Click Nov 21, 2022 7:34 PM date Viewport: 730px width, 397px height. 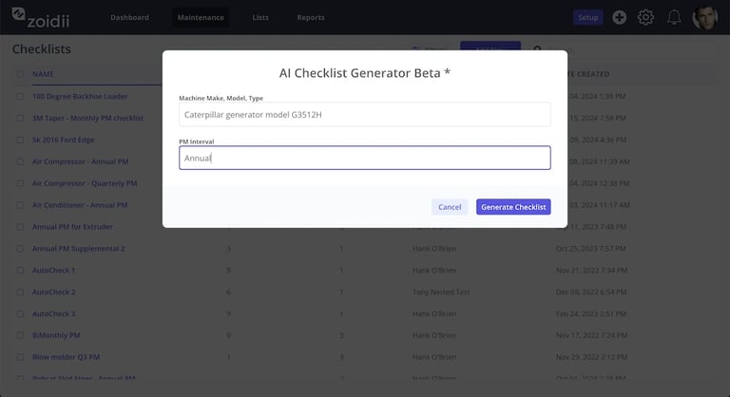[x=591, y=270]
